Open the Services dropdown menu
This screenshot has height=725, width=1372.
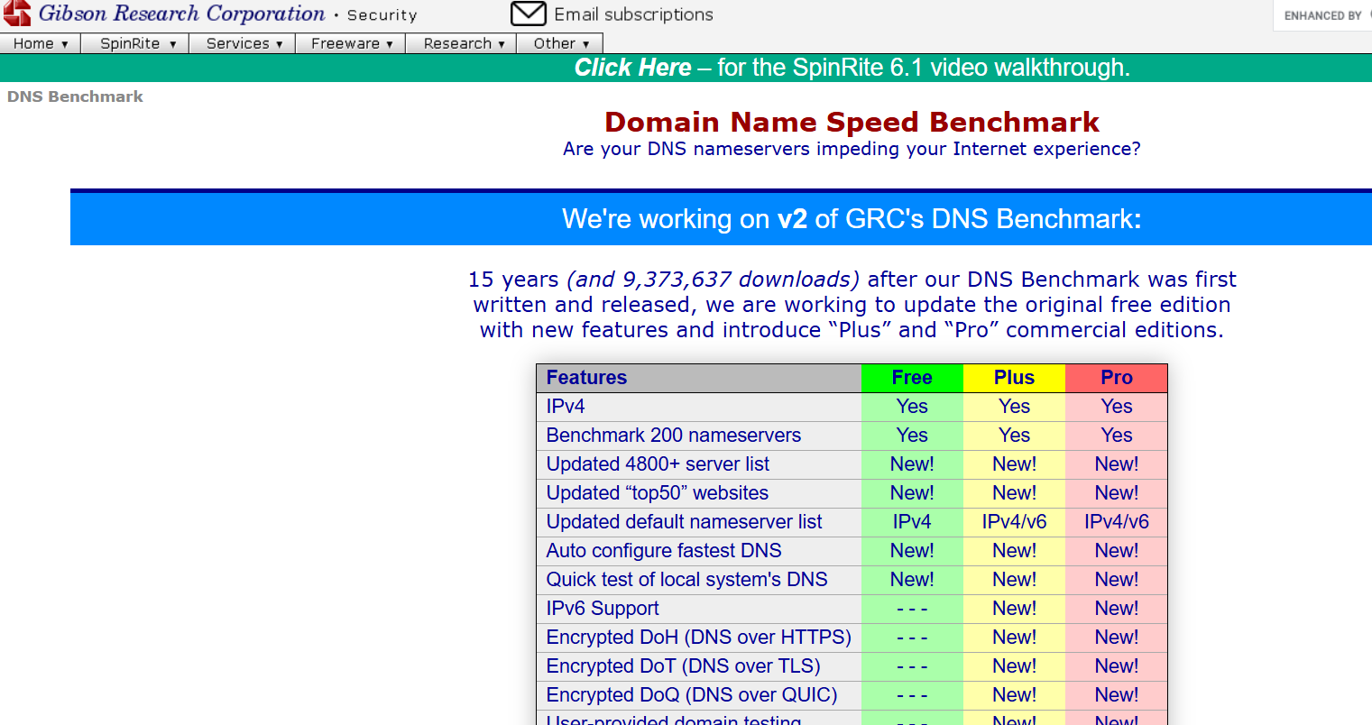coord(244,43)
